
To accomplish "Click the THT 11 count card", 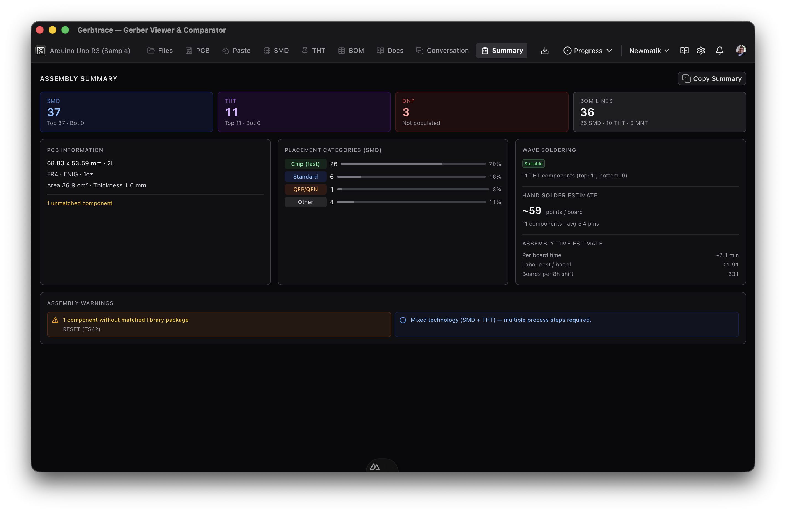I will [304, 112].
